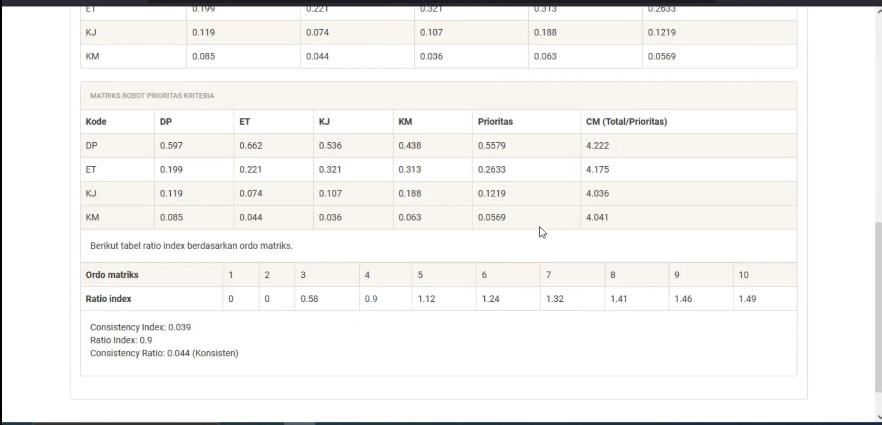This screenshot has height=425, width=882.
Task: Click the 'Ordo matriks' row label
Action: tap(152, 275)
